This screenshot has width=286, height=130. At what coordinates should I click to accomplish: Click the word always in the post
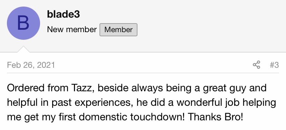[x=147, y=88]
